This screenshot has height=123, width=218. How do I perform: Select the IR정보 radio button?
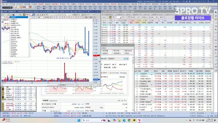pos(124,53)
